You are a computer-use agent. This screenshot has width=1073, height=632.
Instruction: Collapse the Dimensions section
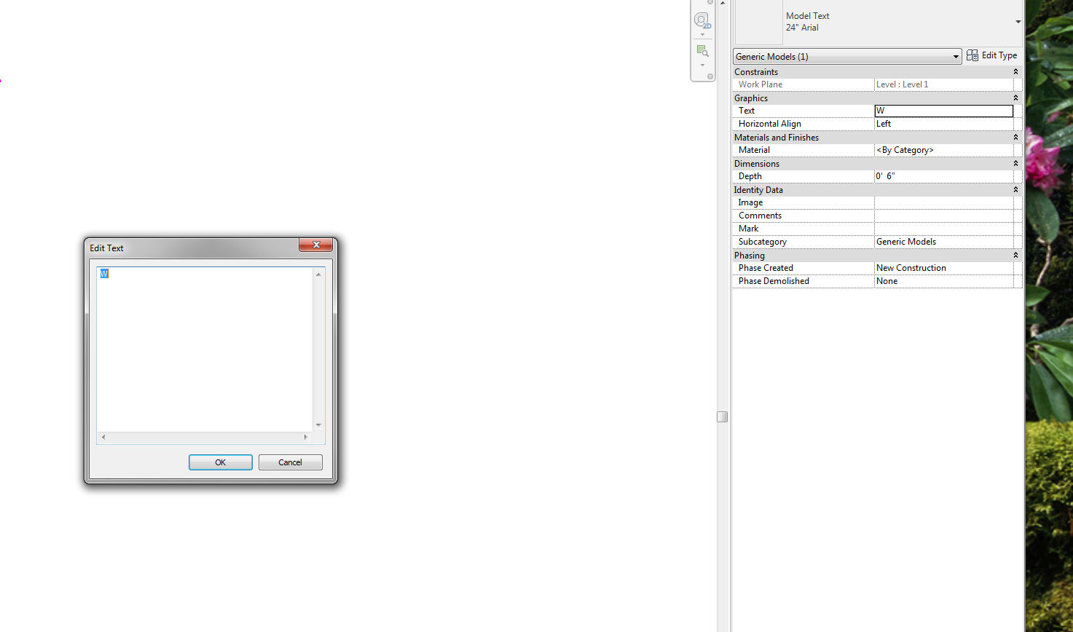[1015, 163]
